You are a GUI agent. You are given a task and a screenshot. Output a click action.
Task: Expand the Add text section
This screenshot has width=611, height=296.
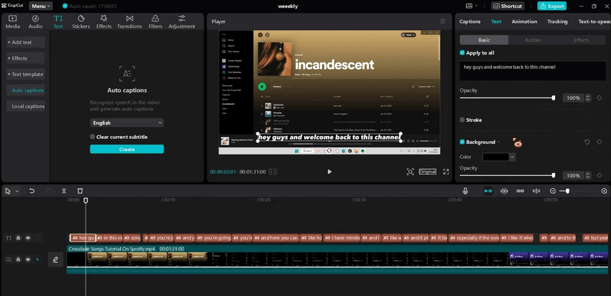[26, 42]
